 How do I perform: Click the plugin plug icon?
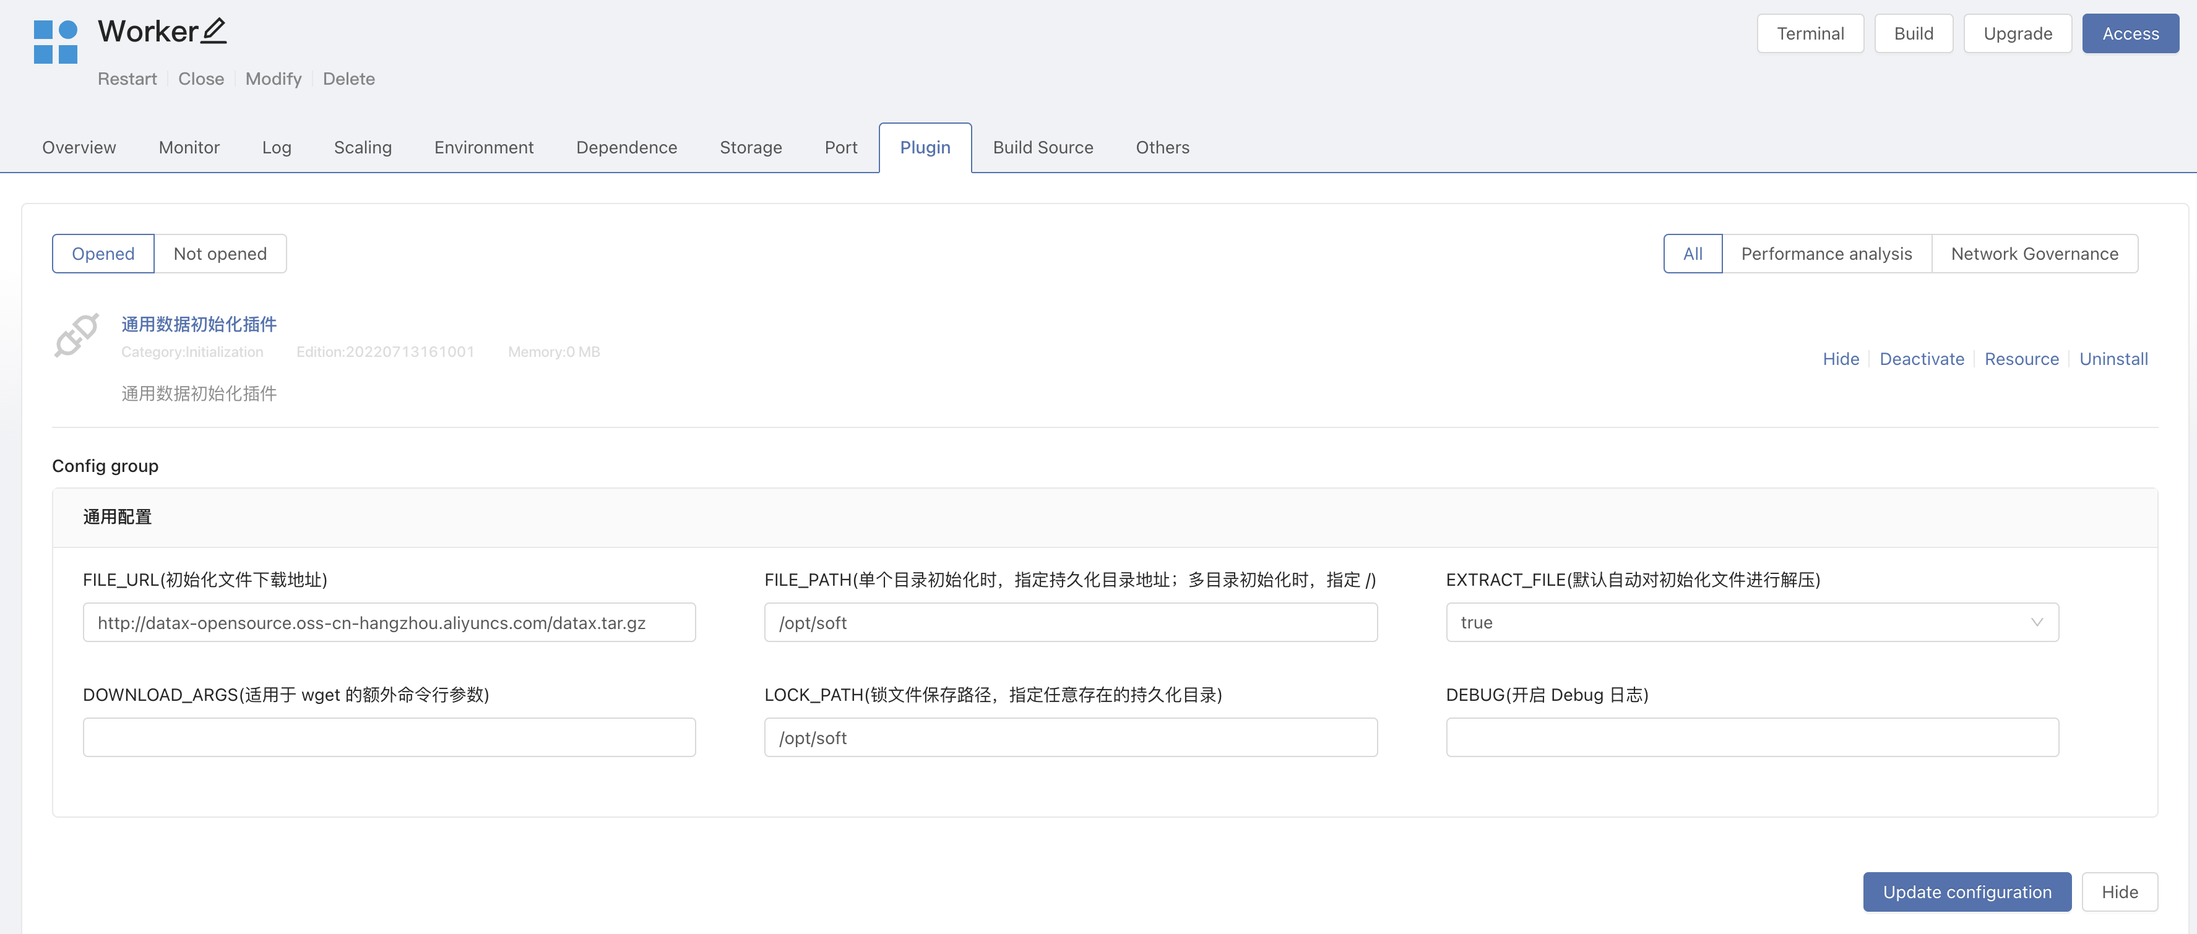[x=77, y=335]
